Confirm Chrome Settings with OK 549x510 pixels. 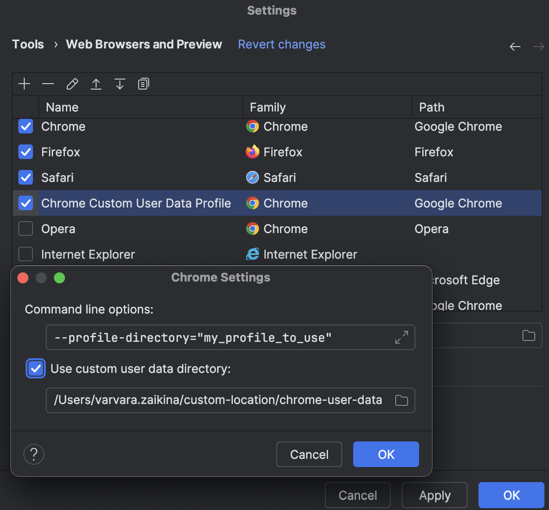[386, 454]
